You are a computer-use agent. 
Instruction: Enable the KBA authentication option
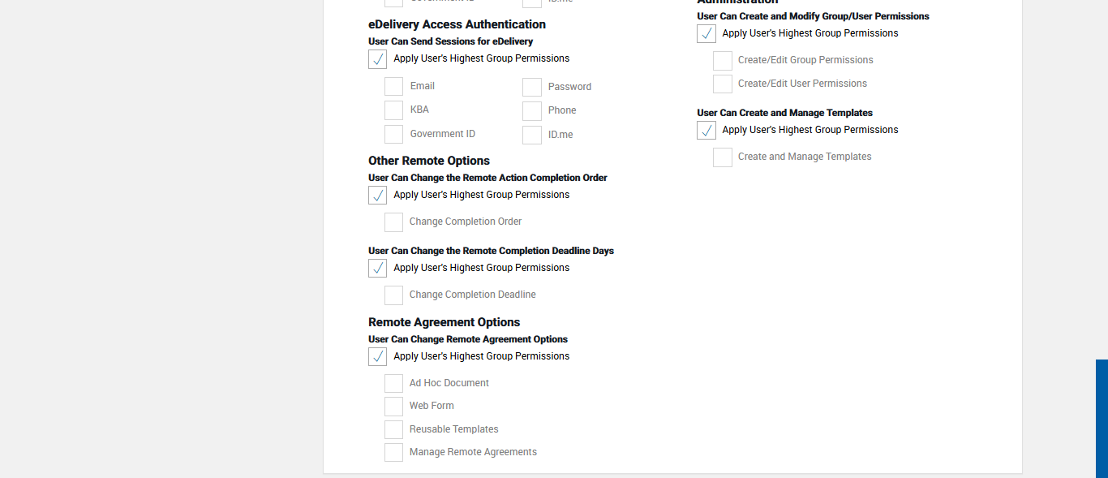tap(393, 110)
